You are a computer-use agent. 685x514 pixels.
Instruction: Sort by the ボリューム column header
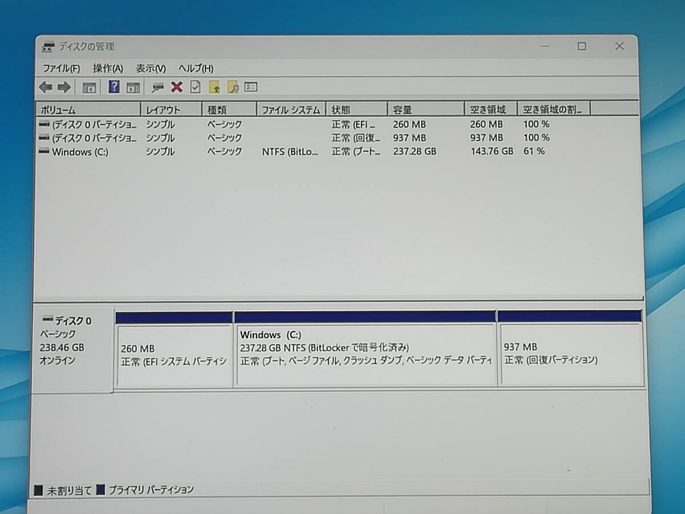pos(86,109)
